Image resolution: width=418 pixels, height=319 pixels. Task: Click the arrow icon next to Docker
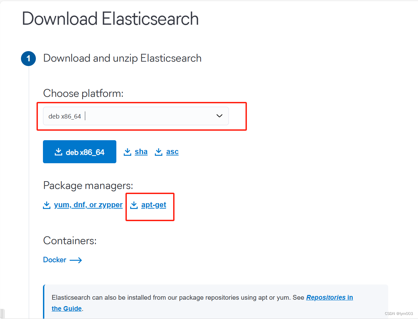[76, 260]
